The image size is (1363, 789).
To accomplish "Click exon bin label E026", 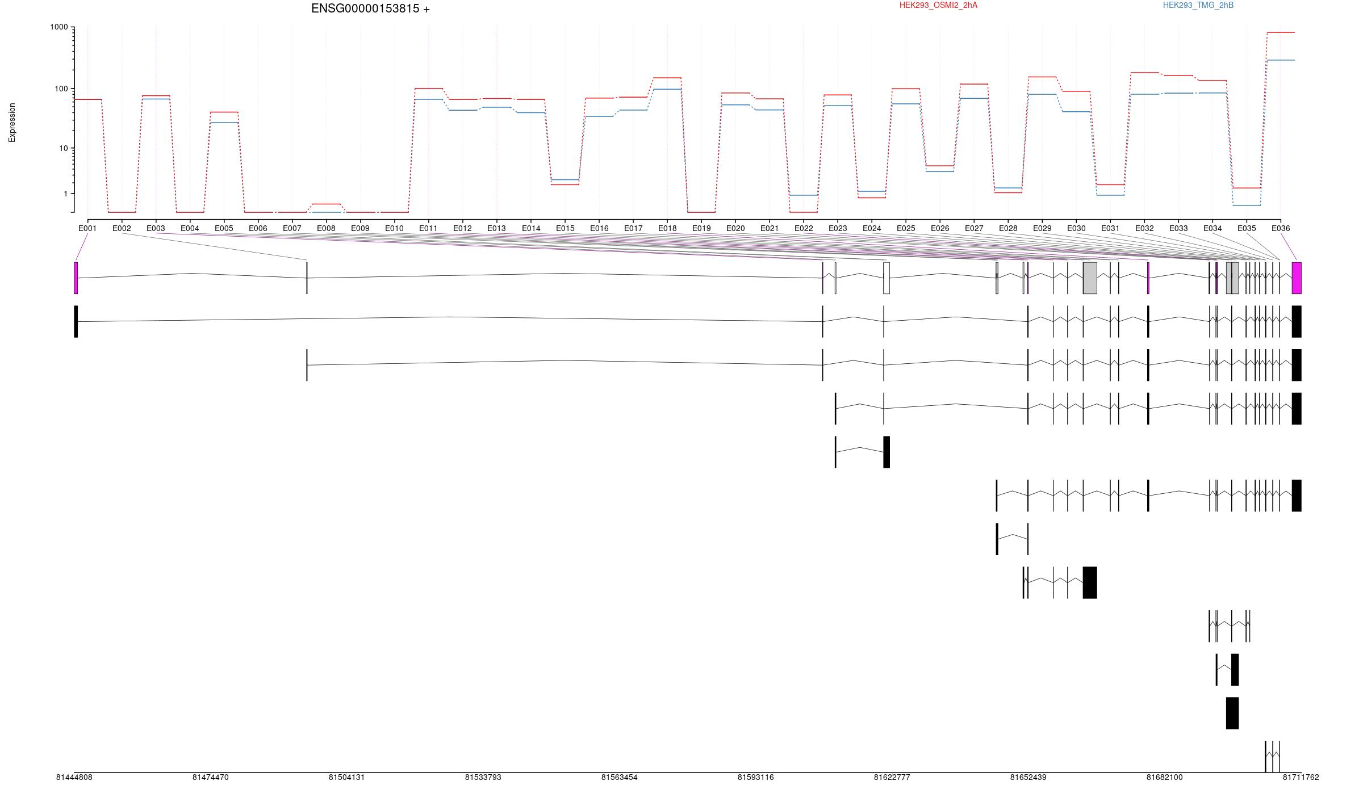I will point(940,228).
